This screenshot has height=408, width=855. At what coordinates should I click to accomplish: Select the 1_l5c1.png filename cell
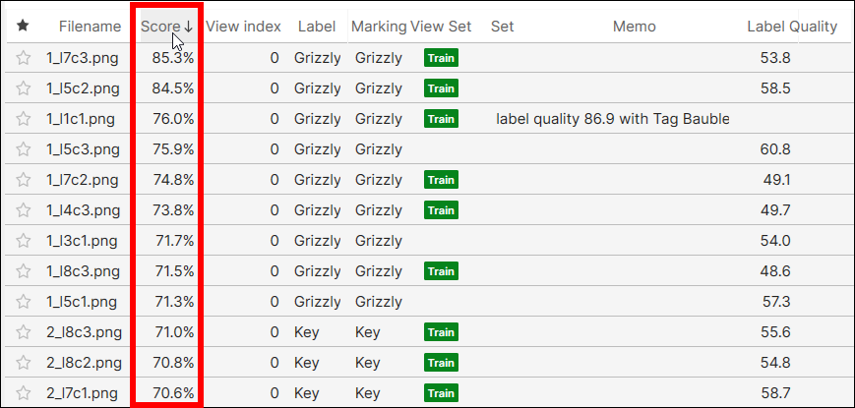[x=83, y=302]
